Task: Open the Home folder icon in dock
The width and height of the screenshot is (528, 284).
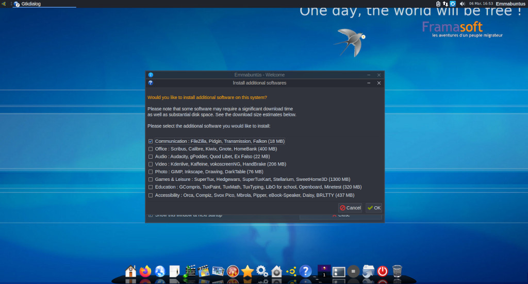Action: (130, 271)
